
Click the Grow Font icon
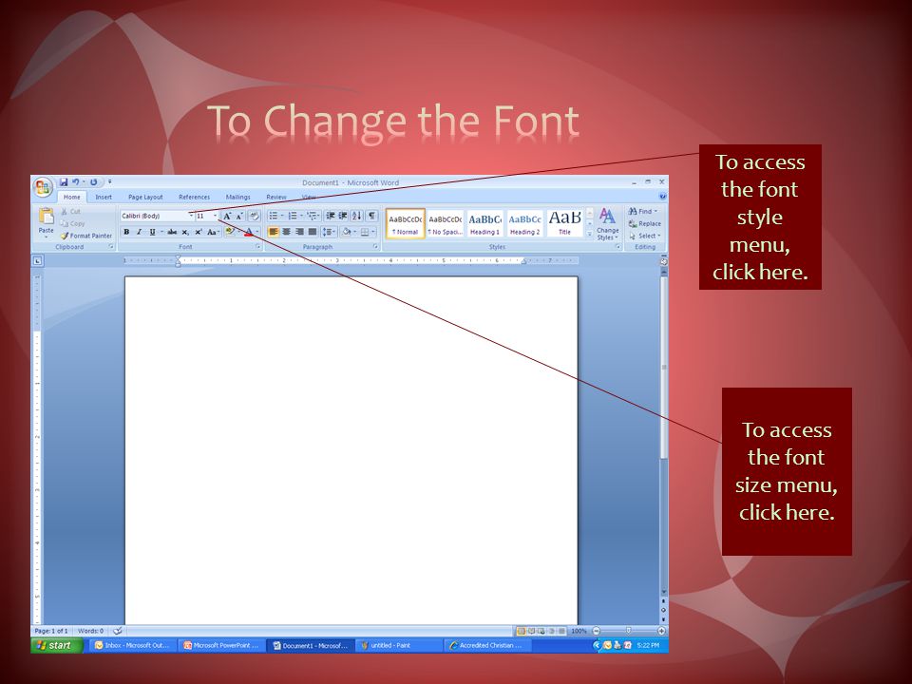(x=227, y=216)
